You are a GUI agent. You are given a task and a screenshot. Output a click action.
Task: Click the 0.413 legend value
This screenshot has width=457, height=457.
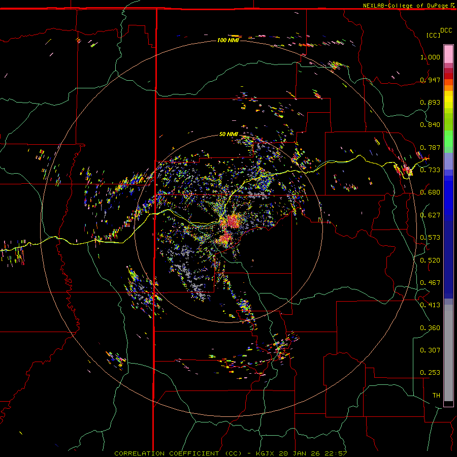(x=430, y=305)
